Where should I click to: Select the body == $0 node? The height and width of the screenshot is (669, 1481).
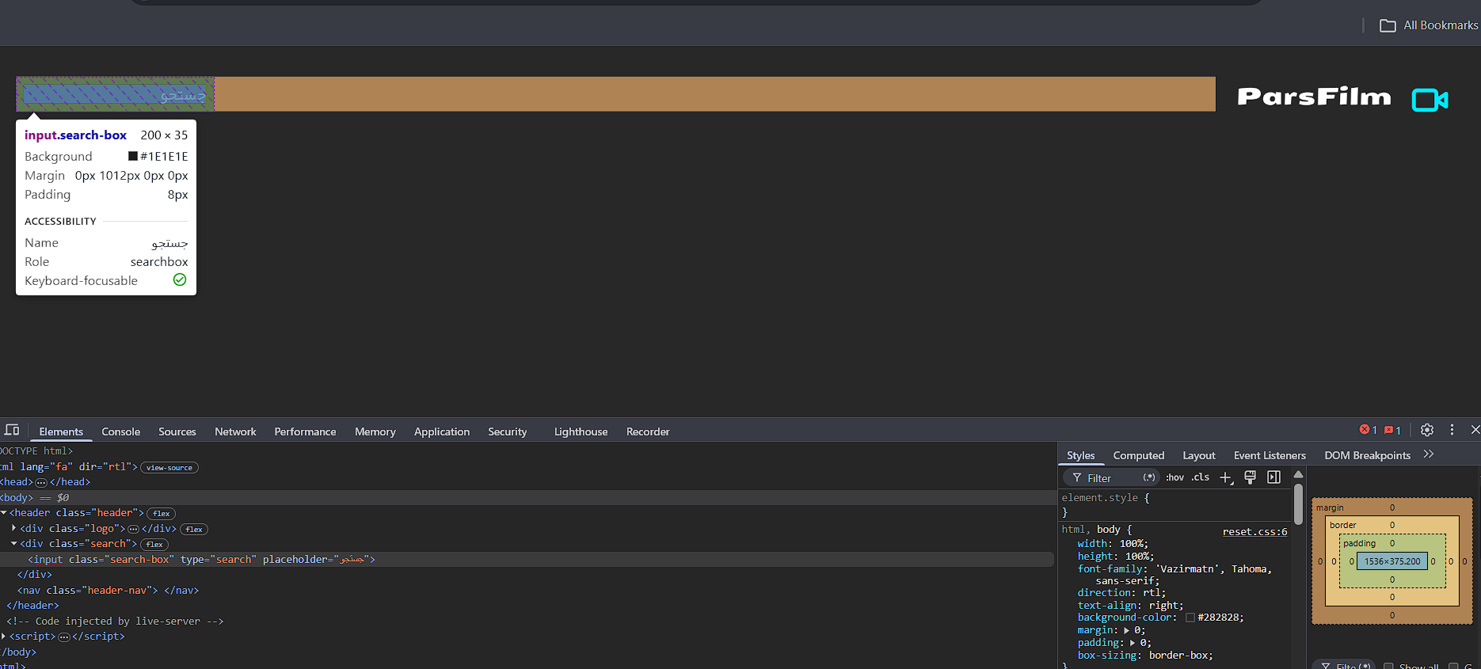coord(527,498)
